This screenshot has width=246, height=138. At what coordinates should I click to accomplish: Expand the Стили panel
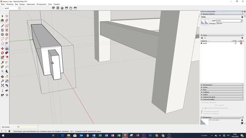coord(222,87)
